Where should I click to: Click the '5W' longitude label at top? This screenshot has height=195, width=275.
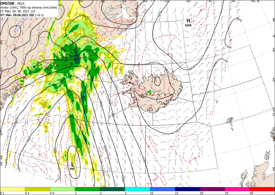[x=210, y=1]
